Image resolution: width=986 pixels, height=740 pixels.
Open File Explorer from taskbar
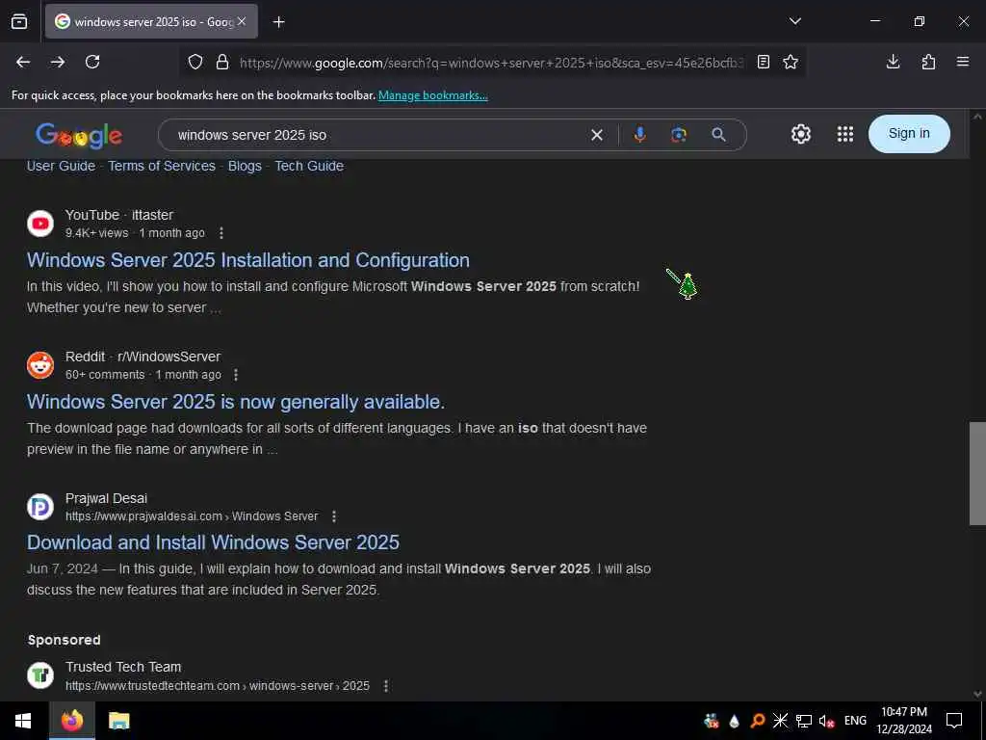coord(118,721)
